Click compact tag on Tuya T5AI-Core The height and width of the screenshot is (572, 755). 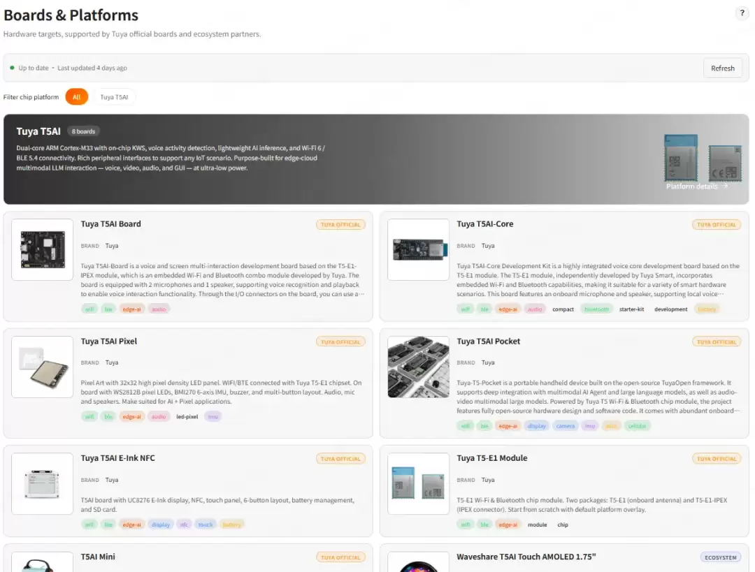coord(563,309)
